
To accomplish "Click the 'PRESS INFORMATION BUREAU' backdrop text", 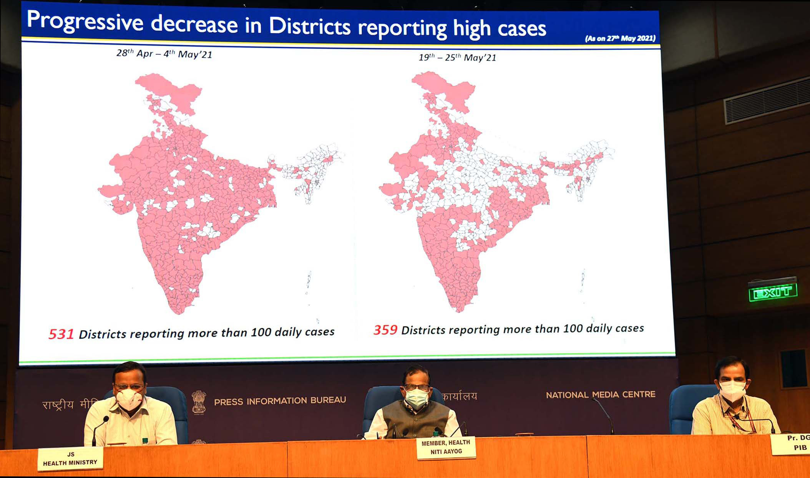I will [x=280, y=401].
